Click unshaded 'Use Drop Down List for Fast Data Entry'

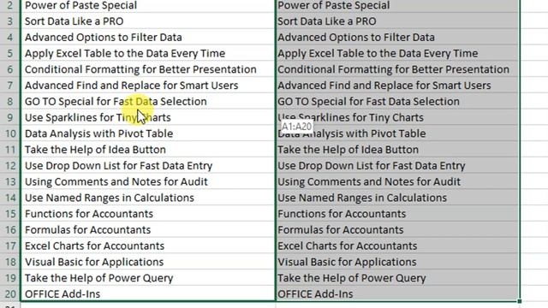click(x=148, y=166)
